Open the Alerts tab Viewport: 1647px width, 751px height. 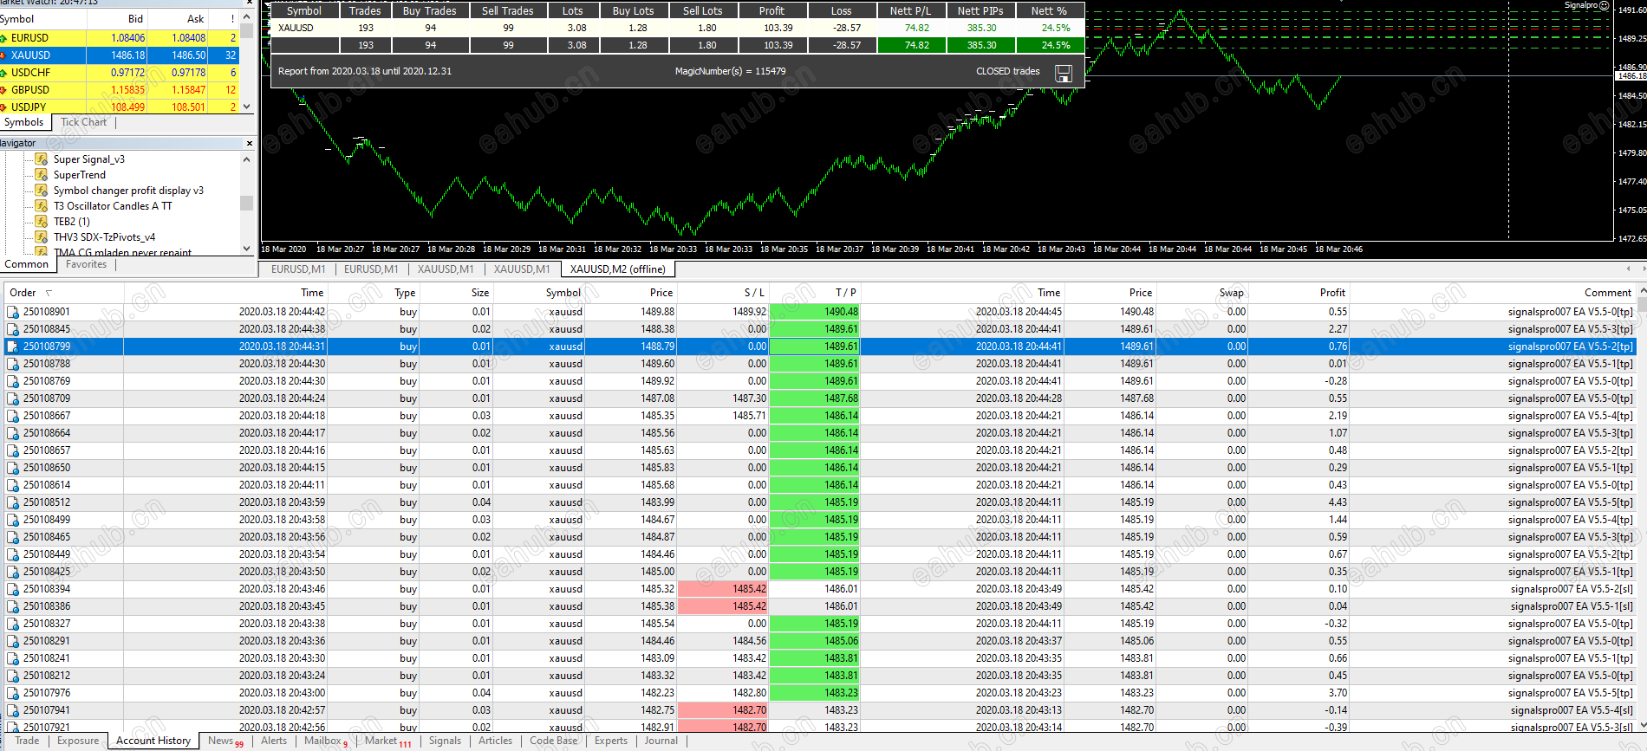274,741
